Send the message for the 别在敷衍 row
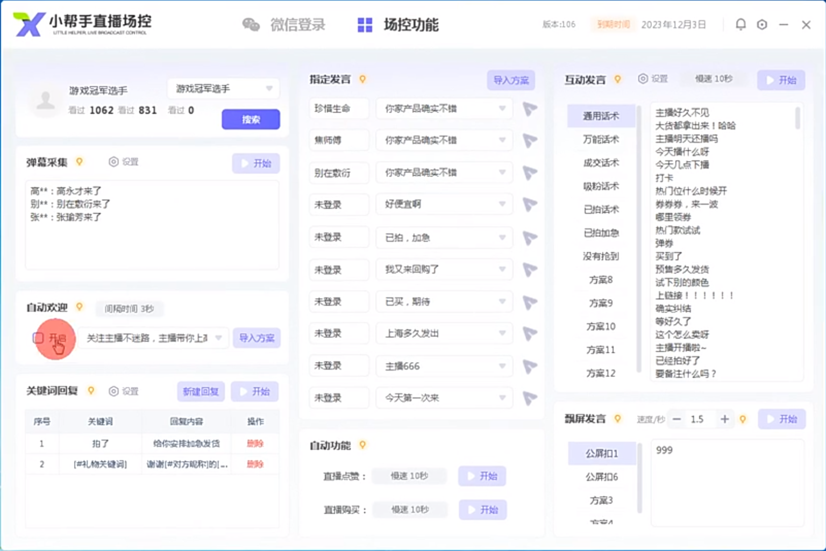Image resolution: width=826 pixels, height=551 pixels. point(530,173)
